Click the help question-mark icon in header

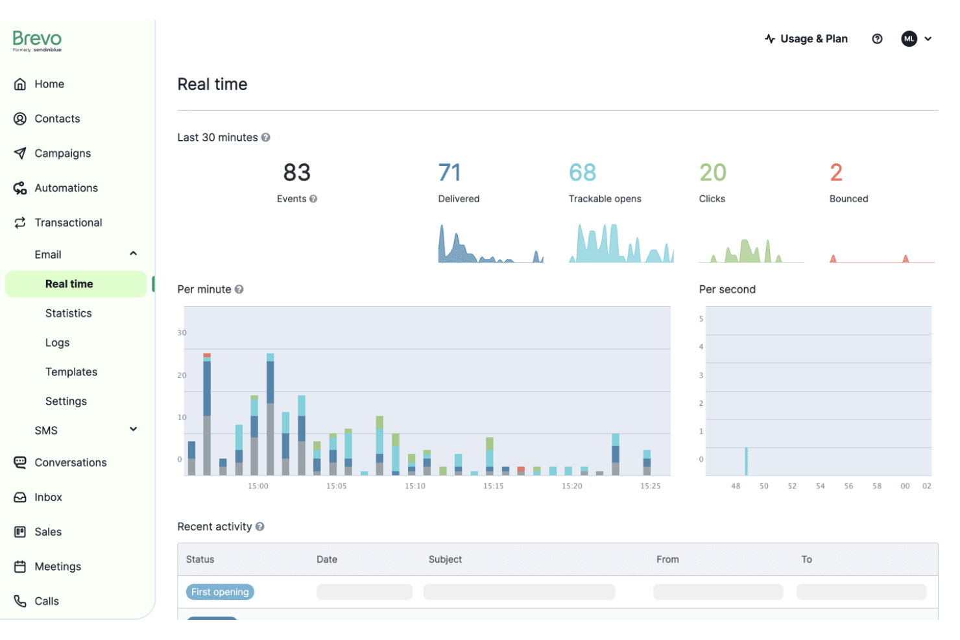(x=877, y=39)
